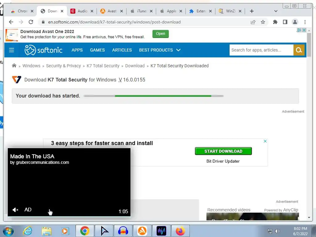This screenshot has width=316, height=237.
Task: Click the Softonic logo
Action: [43, 50]
